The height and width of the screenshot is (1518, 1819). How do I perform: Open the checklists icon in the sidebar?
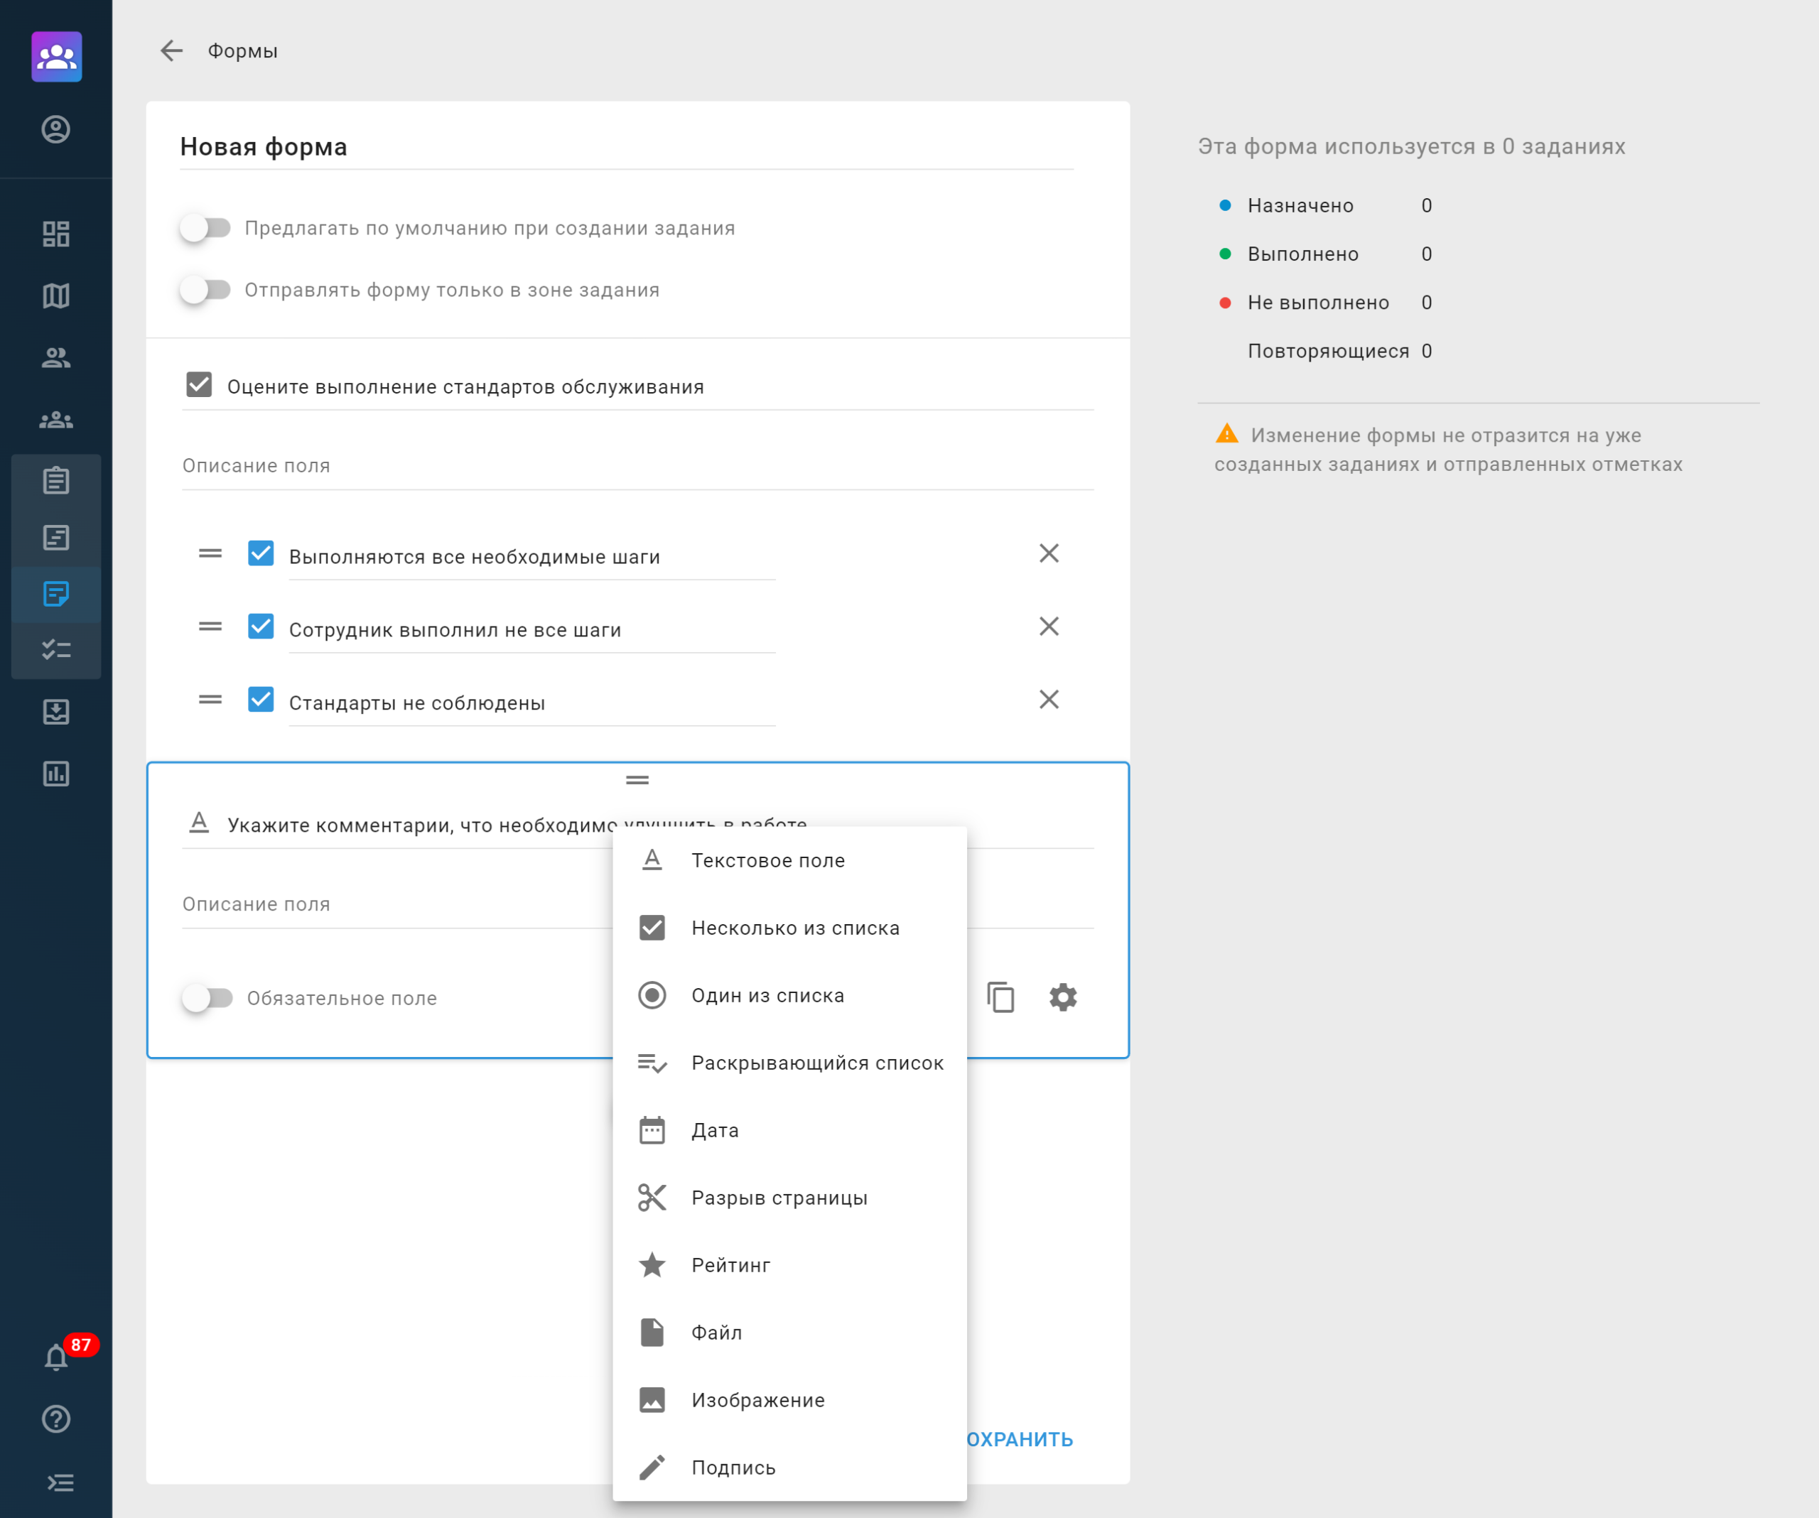tap(56, 649)
